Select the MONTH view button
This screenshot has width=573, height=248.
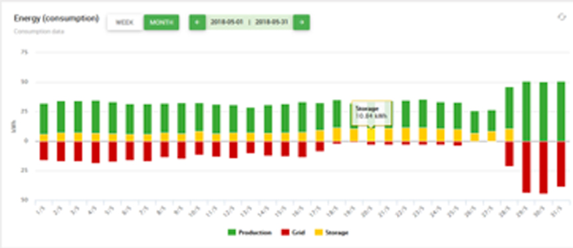pyautogui.click(x=161, y=23)
